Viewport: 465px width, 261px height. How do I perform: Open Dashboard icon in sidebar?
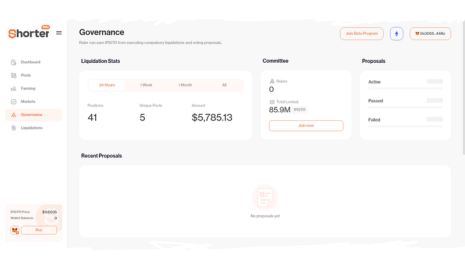coord(13,62)
